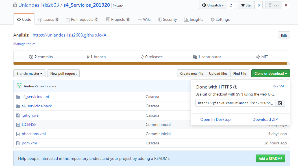
Task: Open the Uniandes-isis2603 organization link
Action: click(x=39, y=5)
